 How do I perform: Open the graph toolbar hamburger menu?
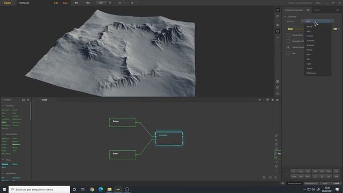point(278,100)
